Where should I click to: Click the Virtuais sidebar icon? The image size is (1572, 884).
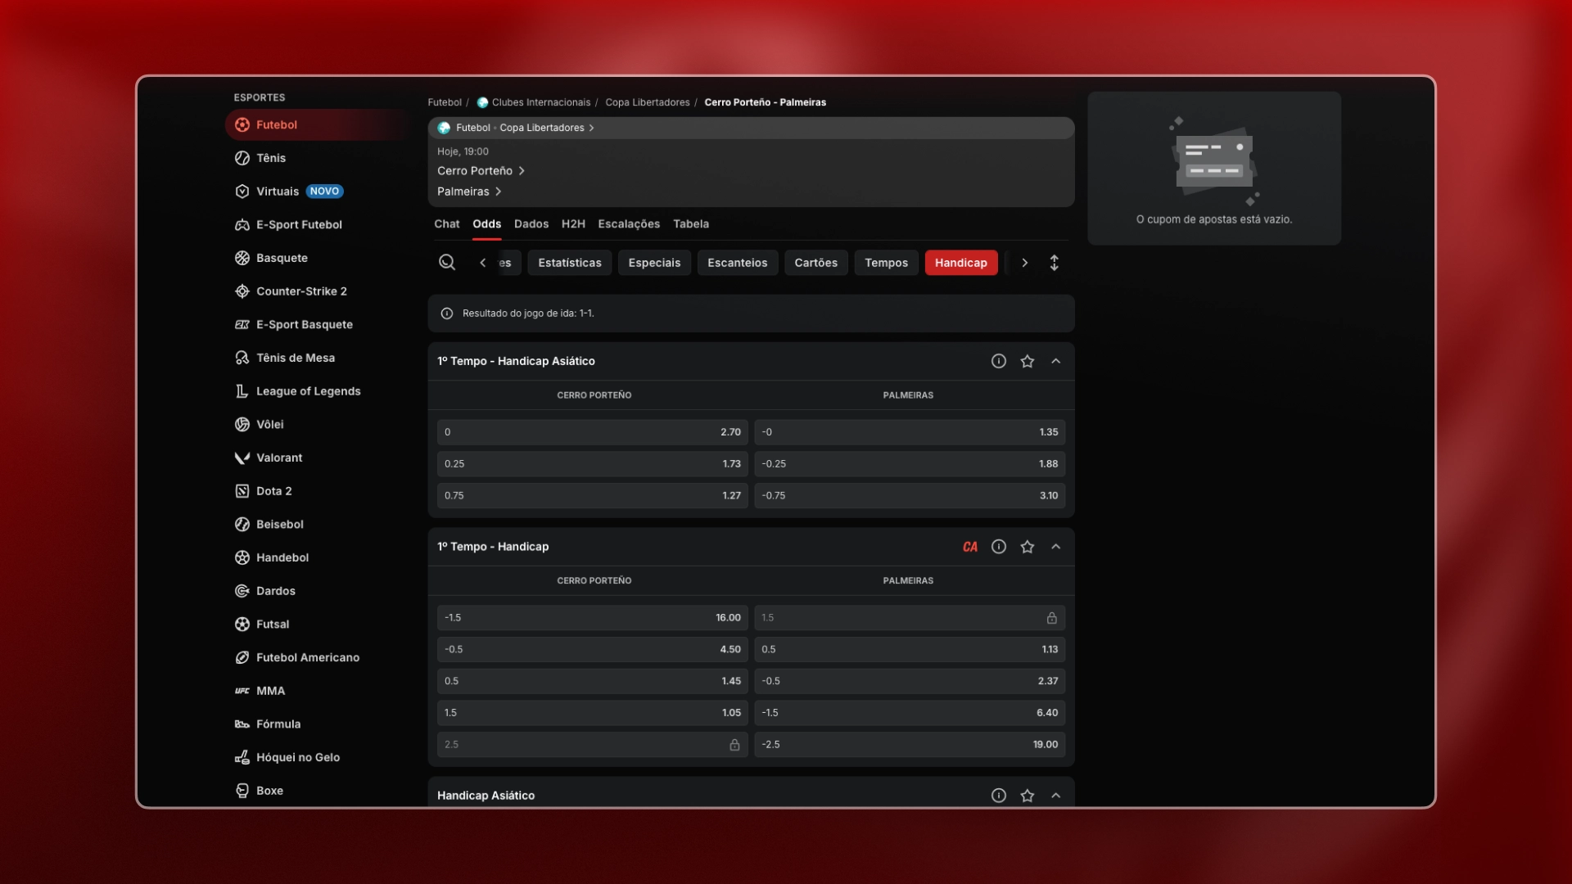click(x=242, y=192)
